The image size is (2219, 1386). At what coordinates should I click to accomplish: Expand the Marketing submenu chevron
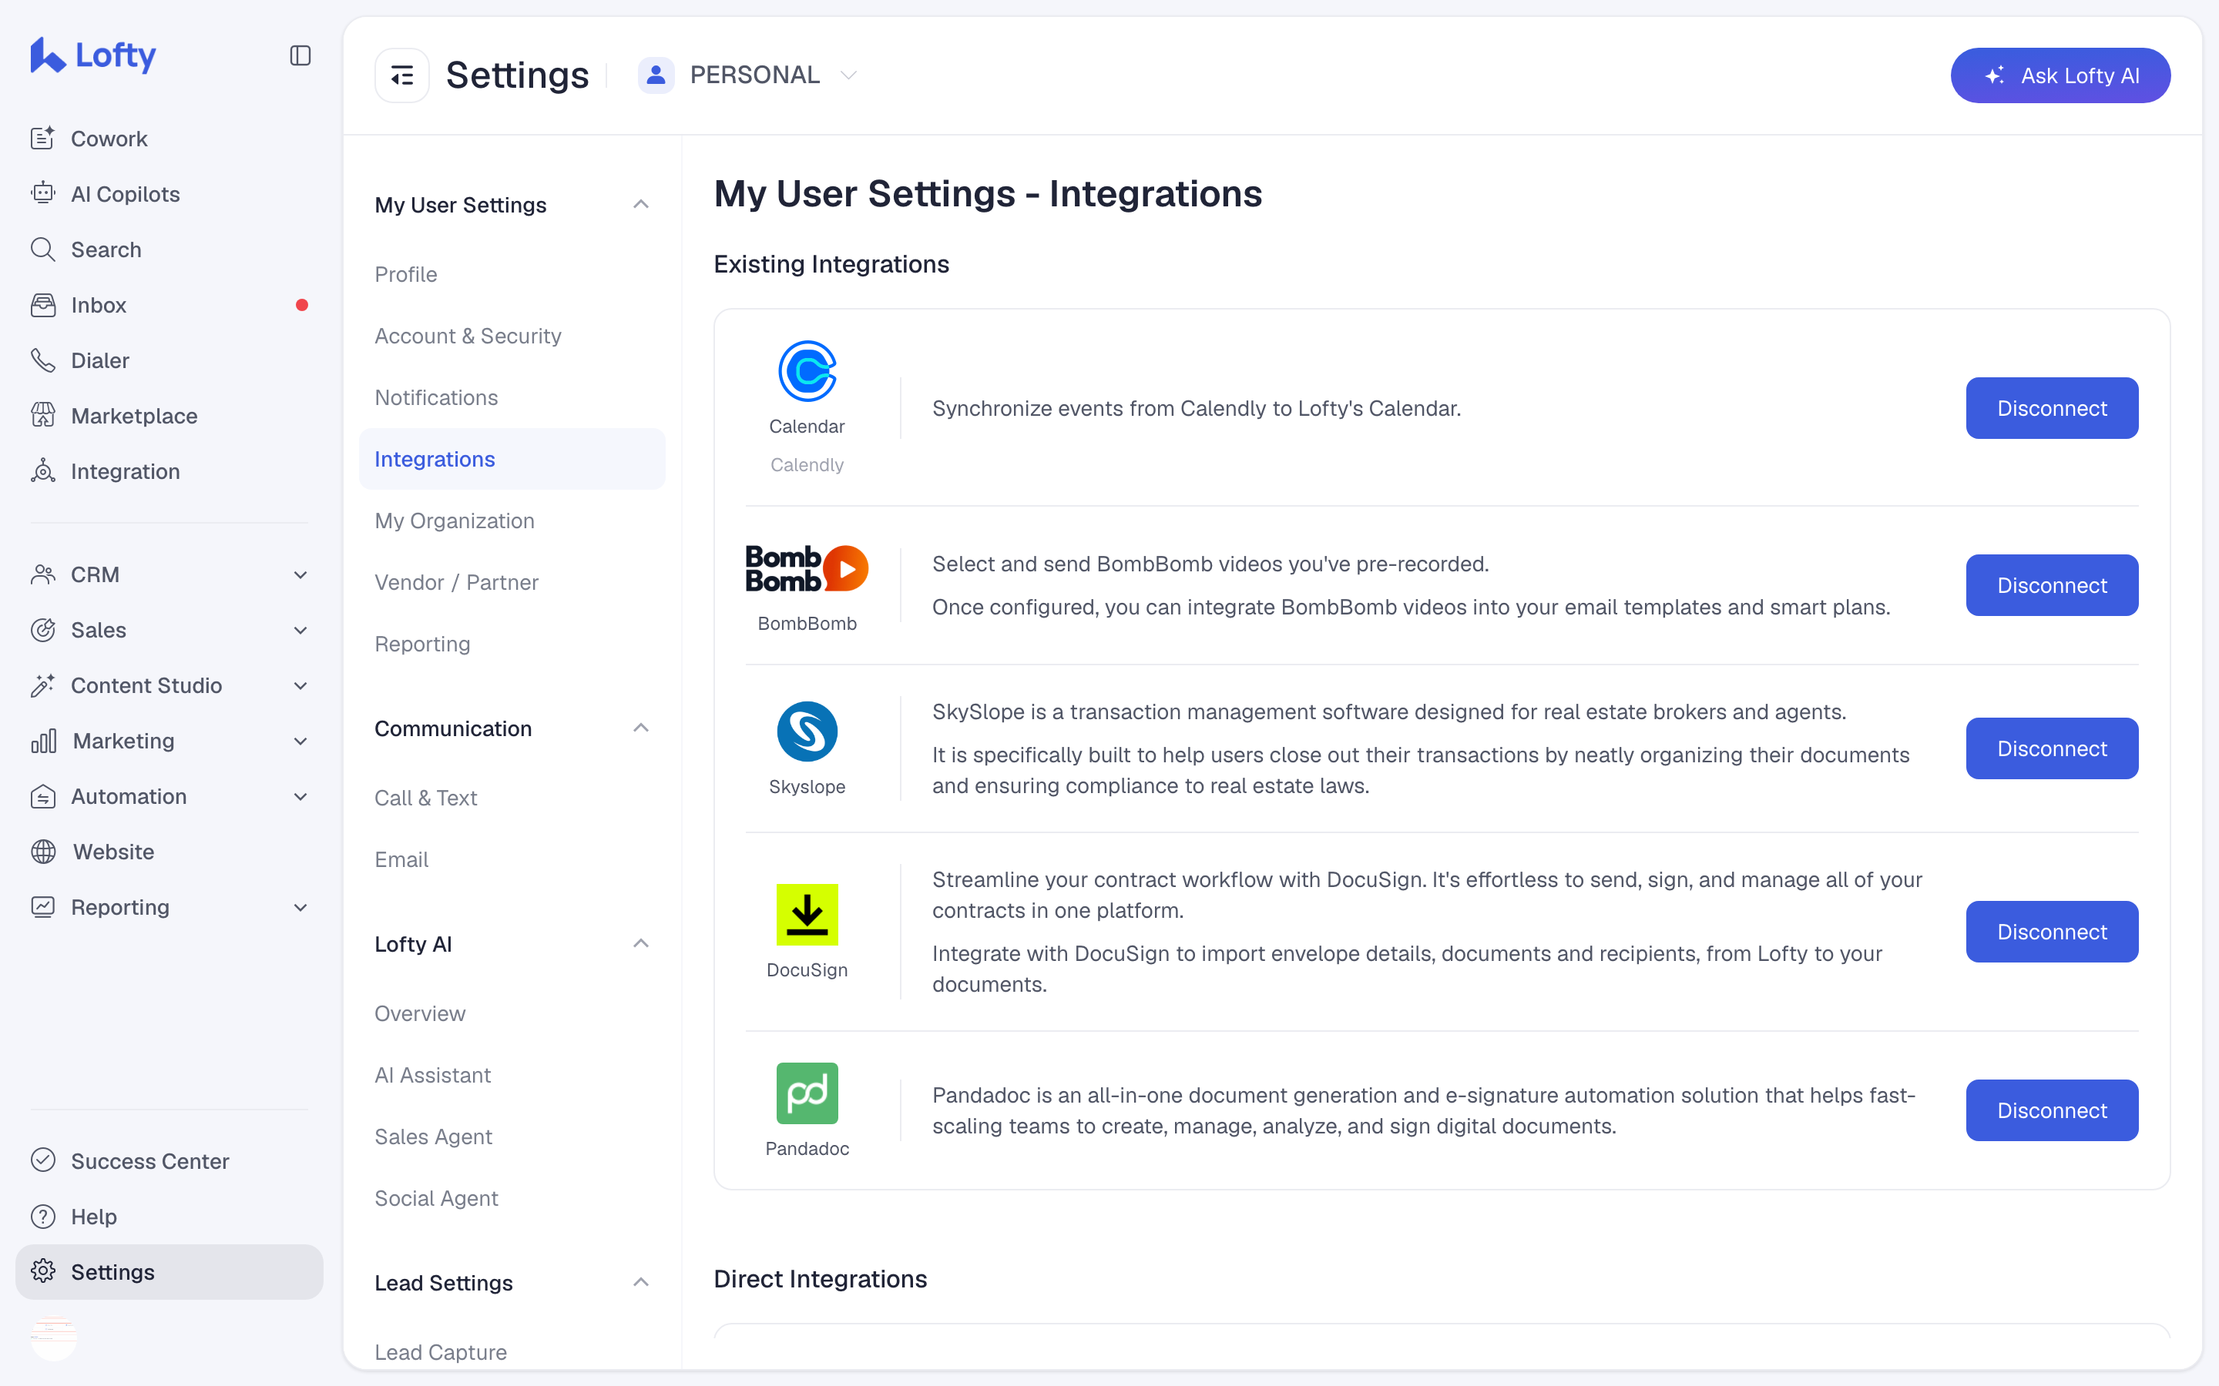point(300,741)
